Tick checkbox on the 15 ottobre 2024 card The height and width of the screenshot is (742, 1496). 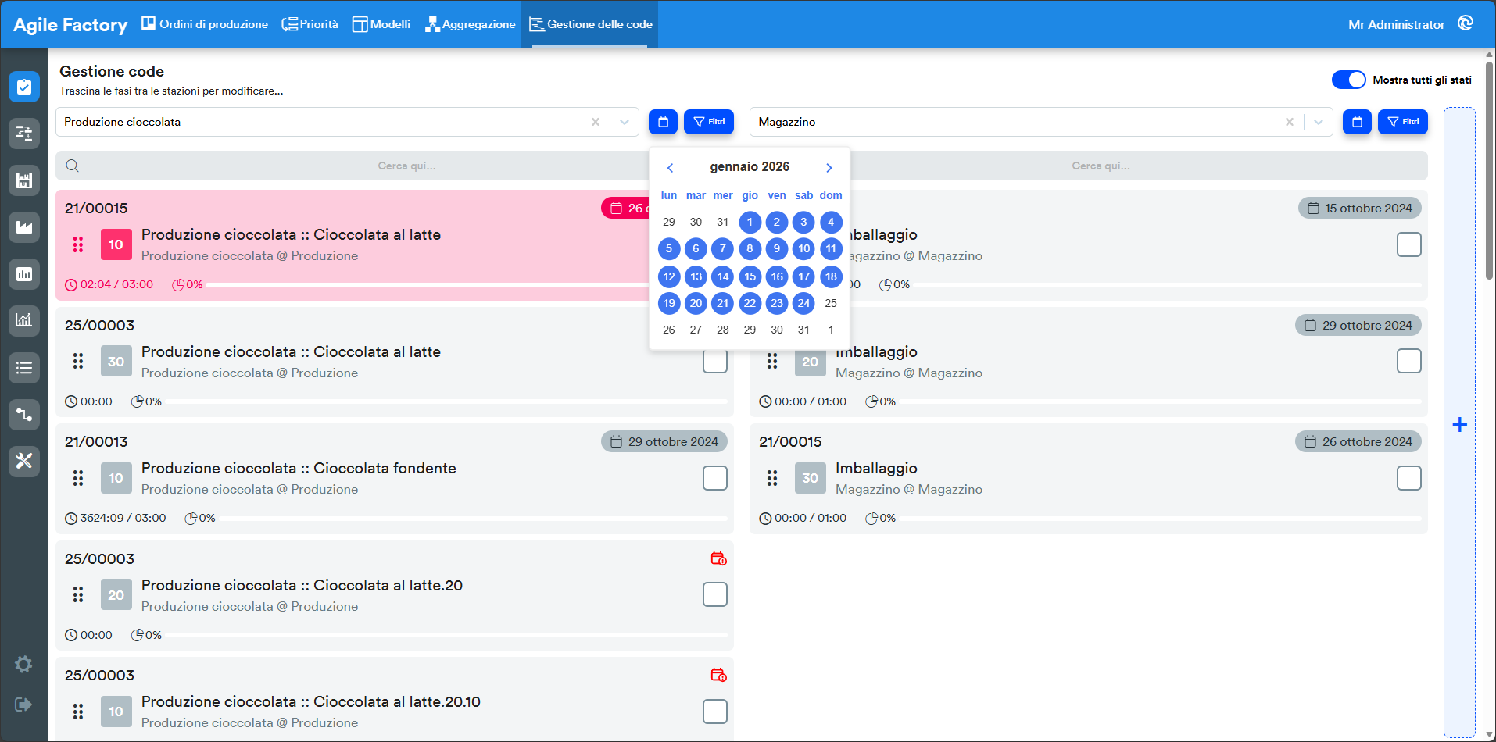[1409, 244]
